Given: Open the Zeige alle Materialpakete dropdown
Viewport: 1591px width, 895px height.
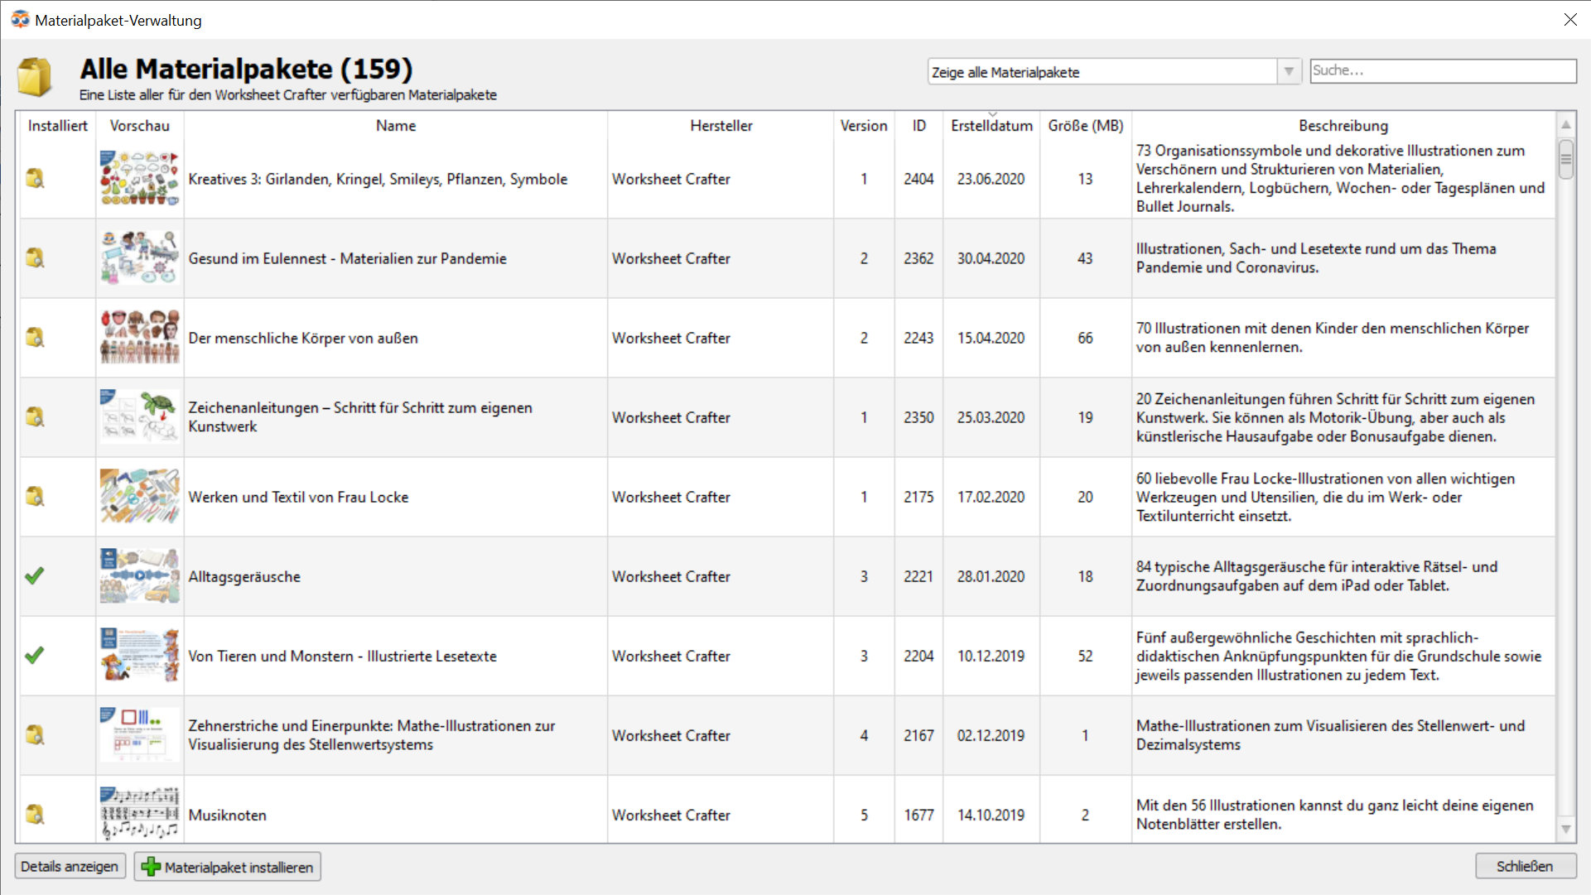Looking at the screenshot, I should 1102,72.
